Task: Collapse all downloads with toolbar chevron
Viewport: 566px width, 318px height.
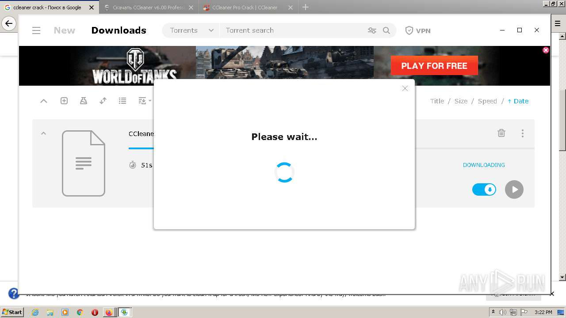Action: [x=43, y=101]
